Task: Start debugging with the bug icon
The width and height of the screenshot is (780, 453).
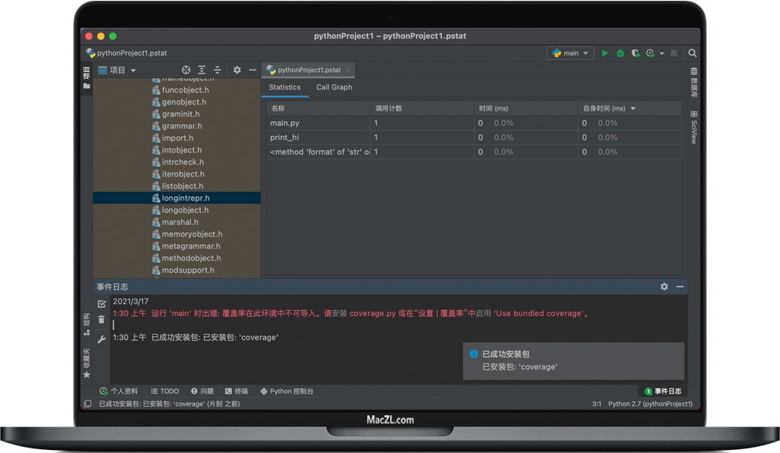Action: tap(620, 53)
